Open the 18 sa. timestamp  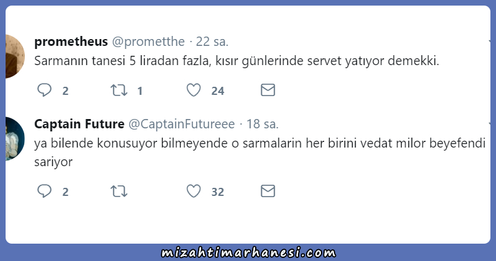pos(263,124)
